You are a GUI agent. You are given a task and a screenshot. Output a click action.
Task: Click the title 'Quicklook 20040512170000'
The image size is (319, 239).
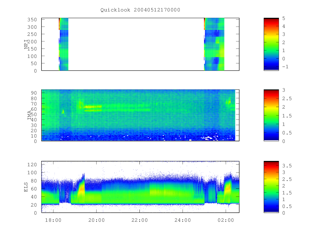pos(140,10)
